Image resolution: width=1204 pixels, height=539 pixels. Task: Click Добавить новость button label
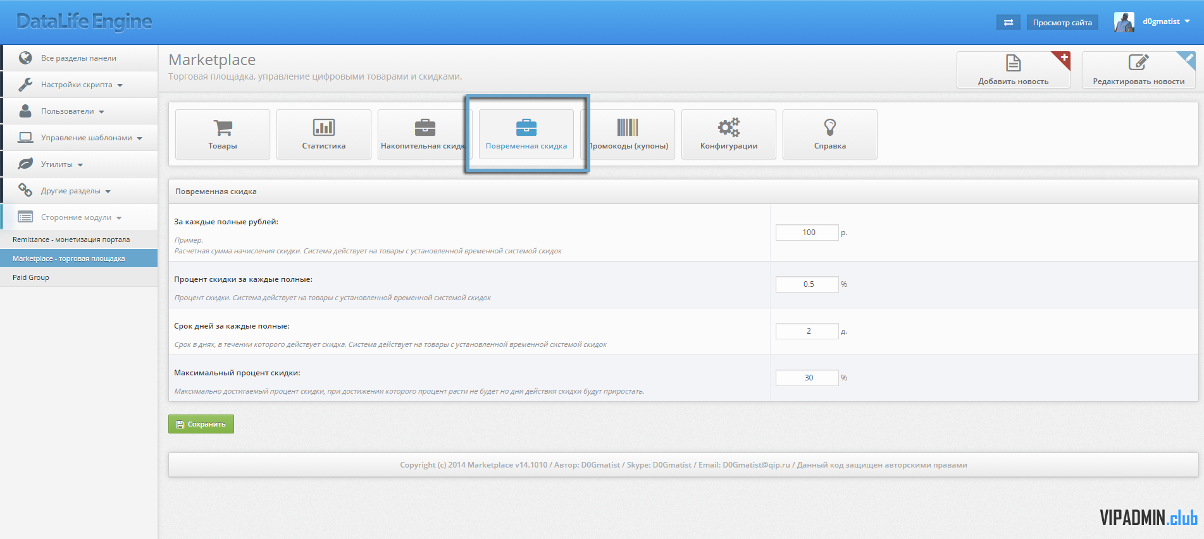[x=1013, y=82]
